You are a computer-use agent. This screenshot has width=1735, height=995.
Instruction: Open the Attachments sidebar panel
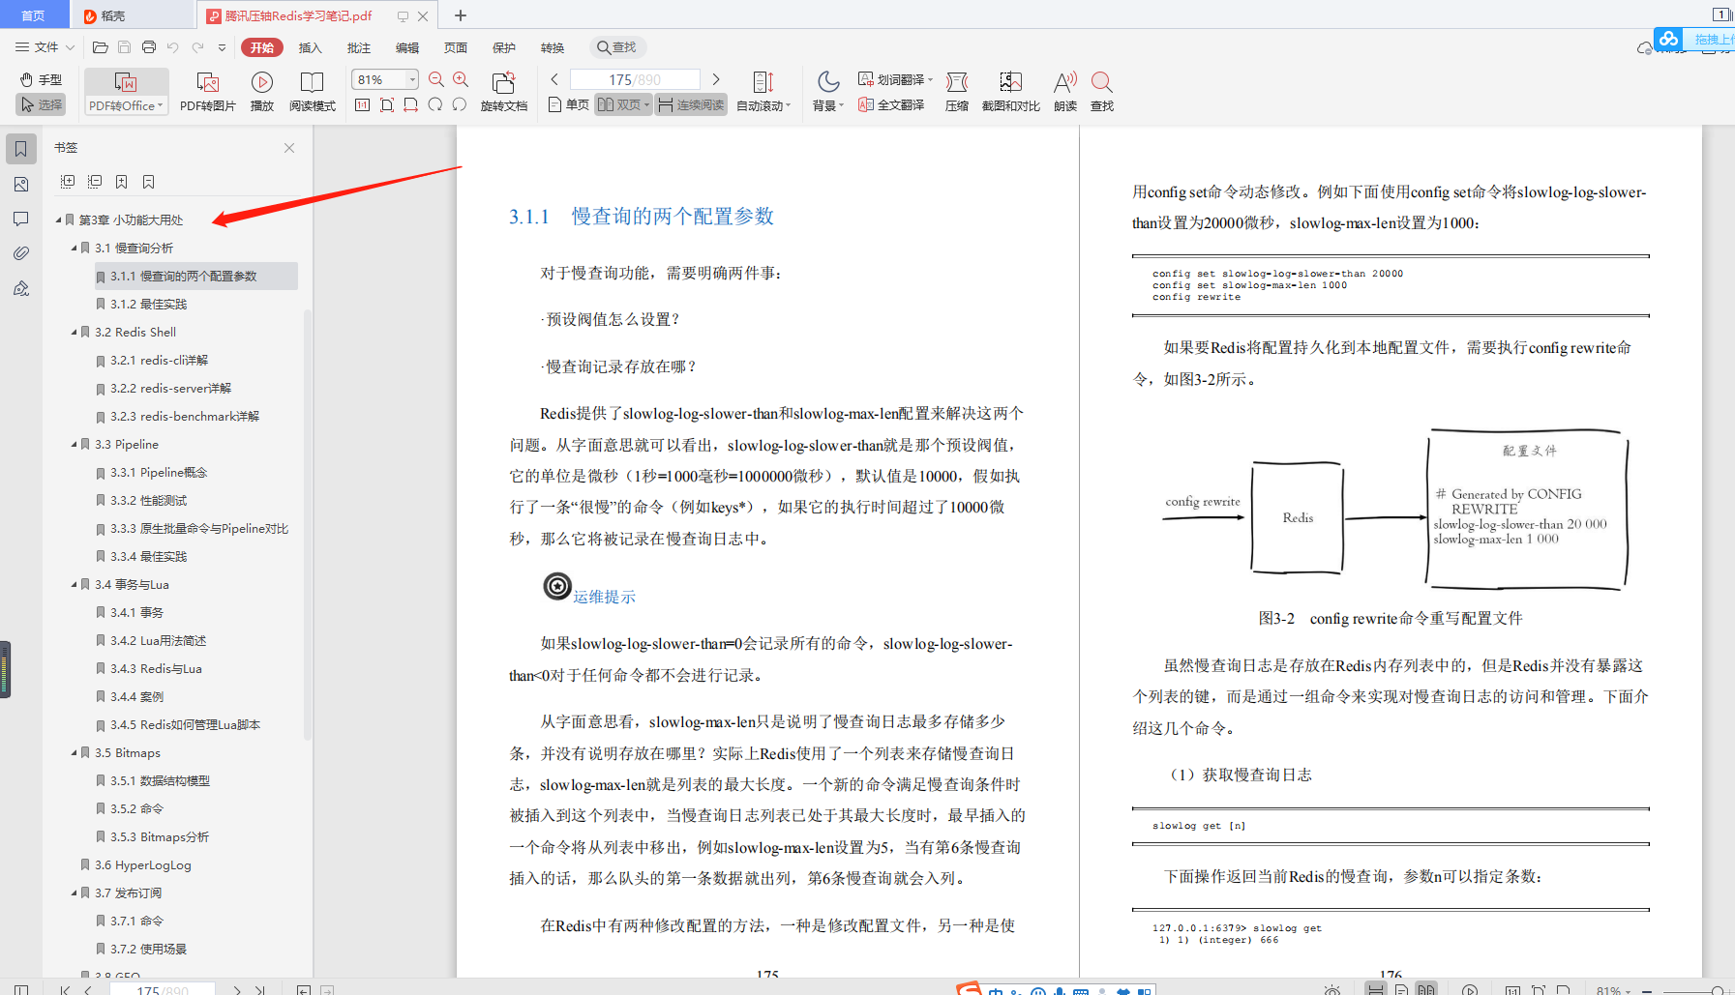[20, 253]
